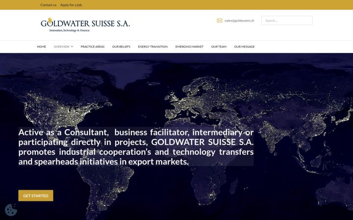Open the cookie settings icon
This screenshot has height=220, width=353.
pos(11,210)
